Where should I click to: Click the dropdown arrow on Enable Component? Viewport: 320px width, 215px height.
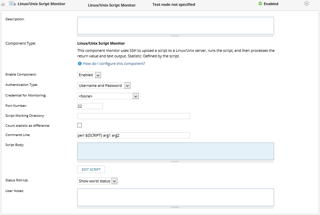pos(97,75)
